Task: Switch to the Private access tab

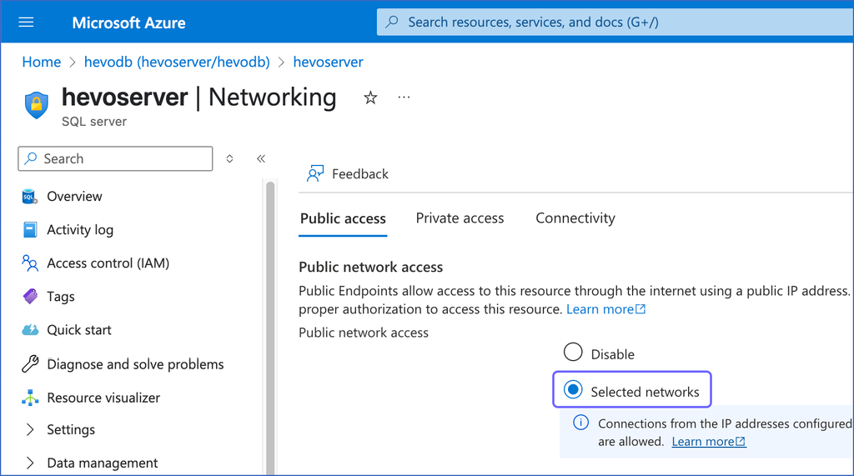Action: point(460,218)
